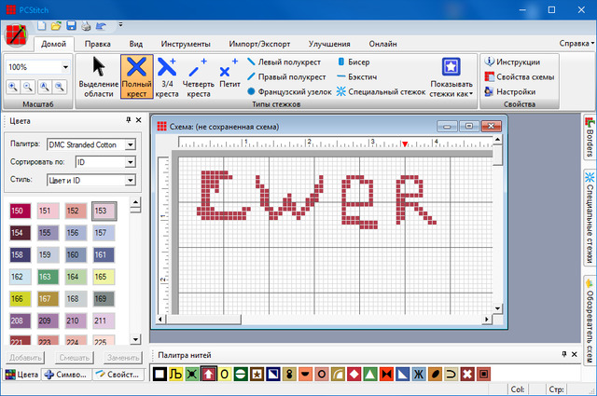Choose the 3/4 креста stitch tool

point(167,76)
